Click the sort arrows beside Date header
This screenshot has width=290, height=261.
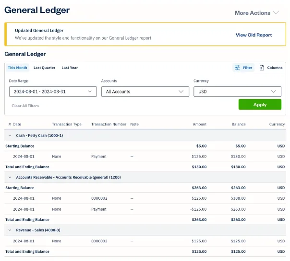(x=10, y=125)
